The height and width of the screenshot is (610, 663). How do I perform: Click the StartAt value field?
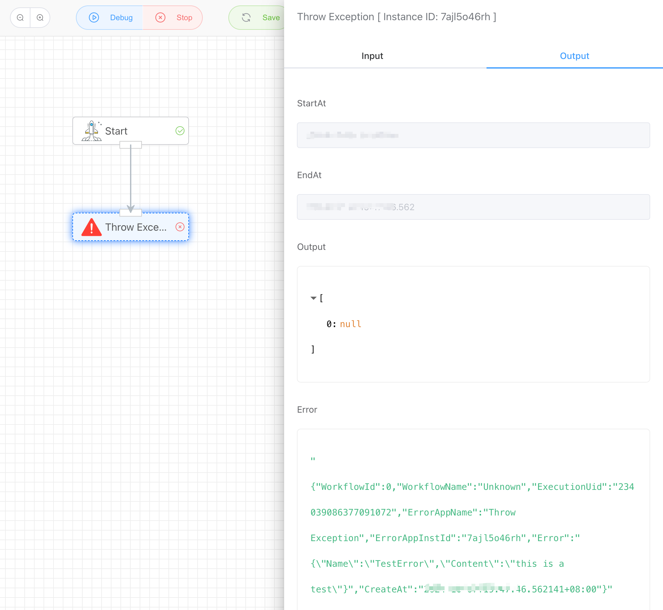473,135
